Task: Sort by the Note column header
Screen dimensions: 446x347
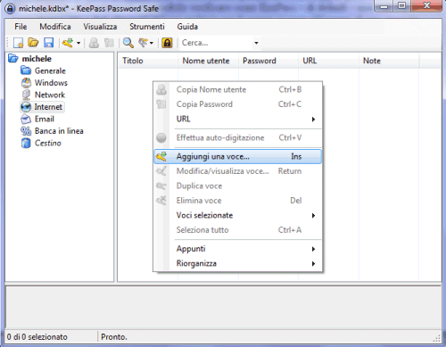Action: click(x=389, y=61)
